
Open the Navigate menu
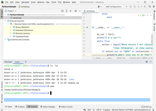click(x=25, y=2)
